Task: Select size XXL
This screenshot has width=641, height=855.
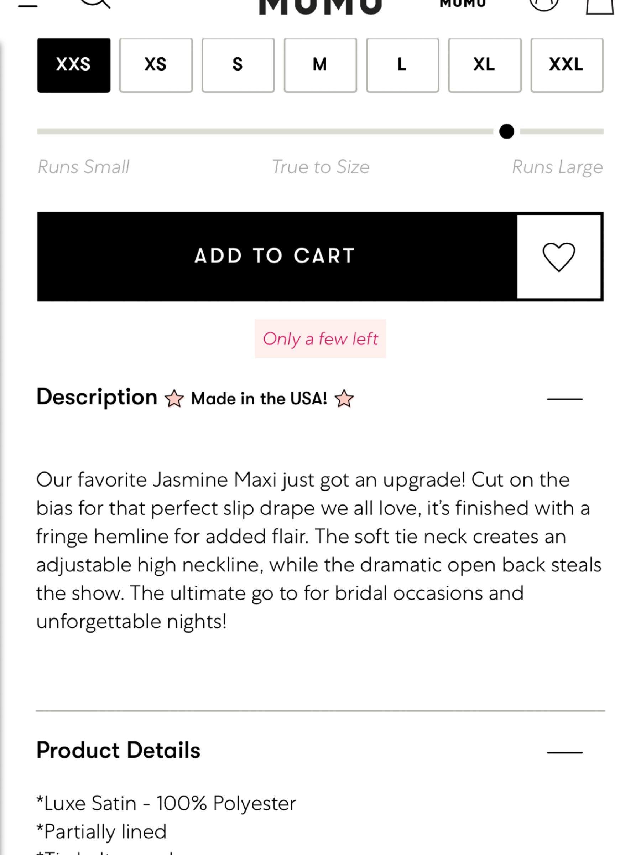Action: pyautogui.click(x=567, y=65)
